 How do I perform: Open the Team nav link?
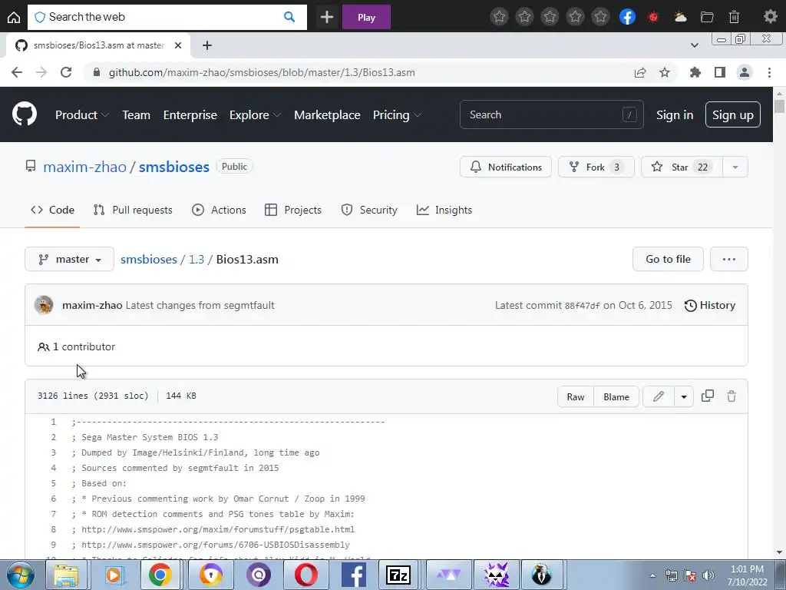click(x=137, y=115)
